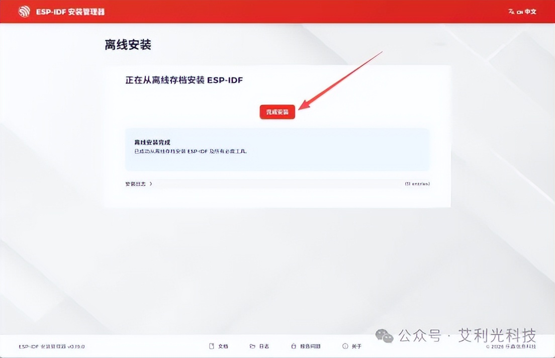Open the 日志 link in the footer
Image resolution: width=555 pixels, height=358 pixels.
pyautogui.click(x=259, y=346)
